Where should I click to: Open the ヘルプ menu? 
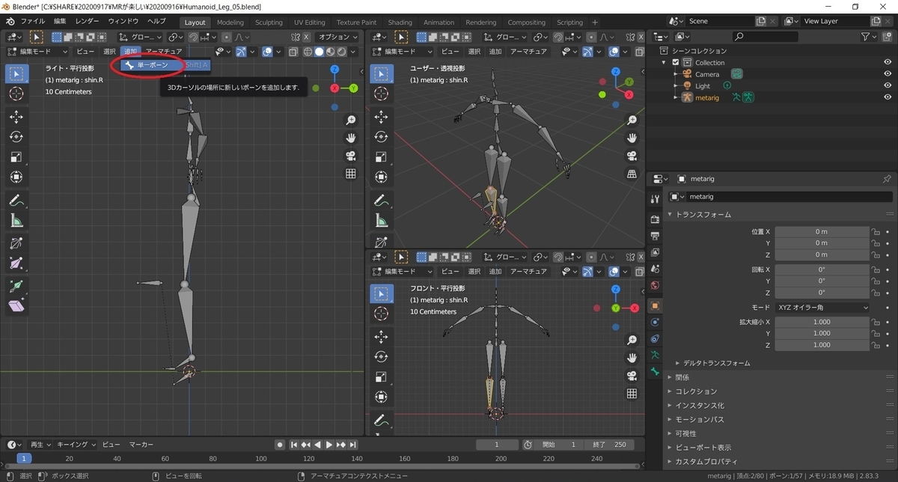click(157, 21)
